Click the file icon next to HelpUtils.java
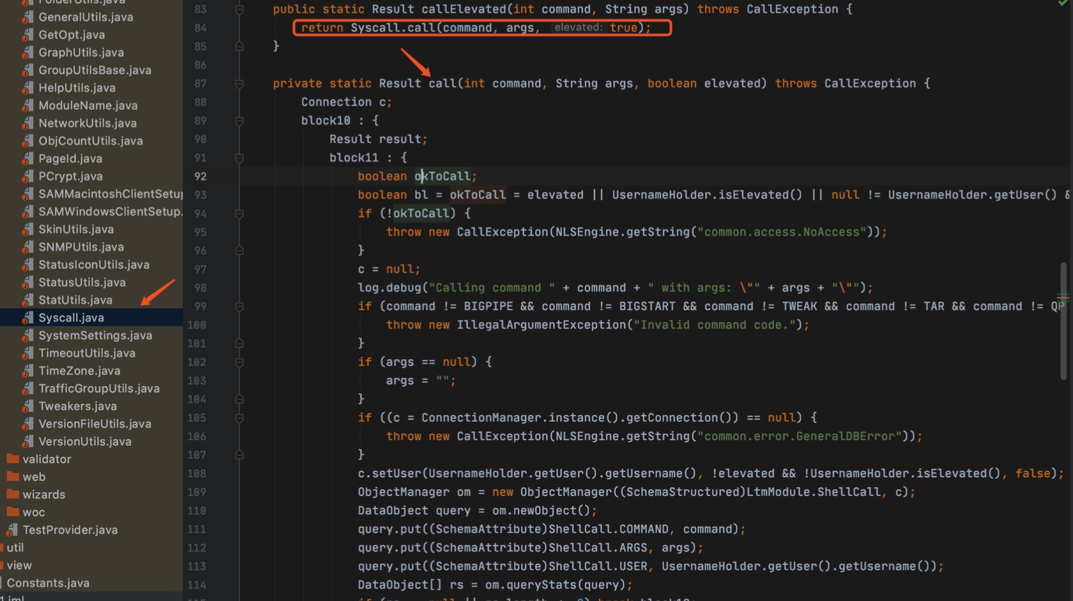 tap(27, 88)
